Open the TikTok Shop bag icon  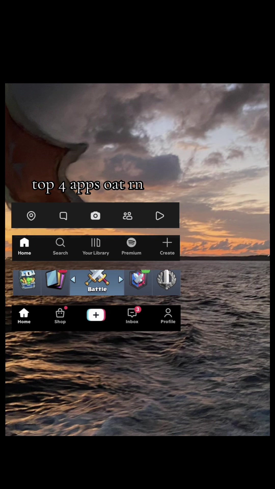pos(60,316)
